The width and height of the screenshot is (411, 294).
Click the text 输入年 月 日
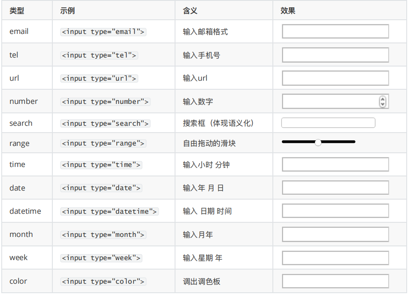[203, 188]
